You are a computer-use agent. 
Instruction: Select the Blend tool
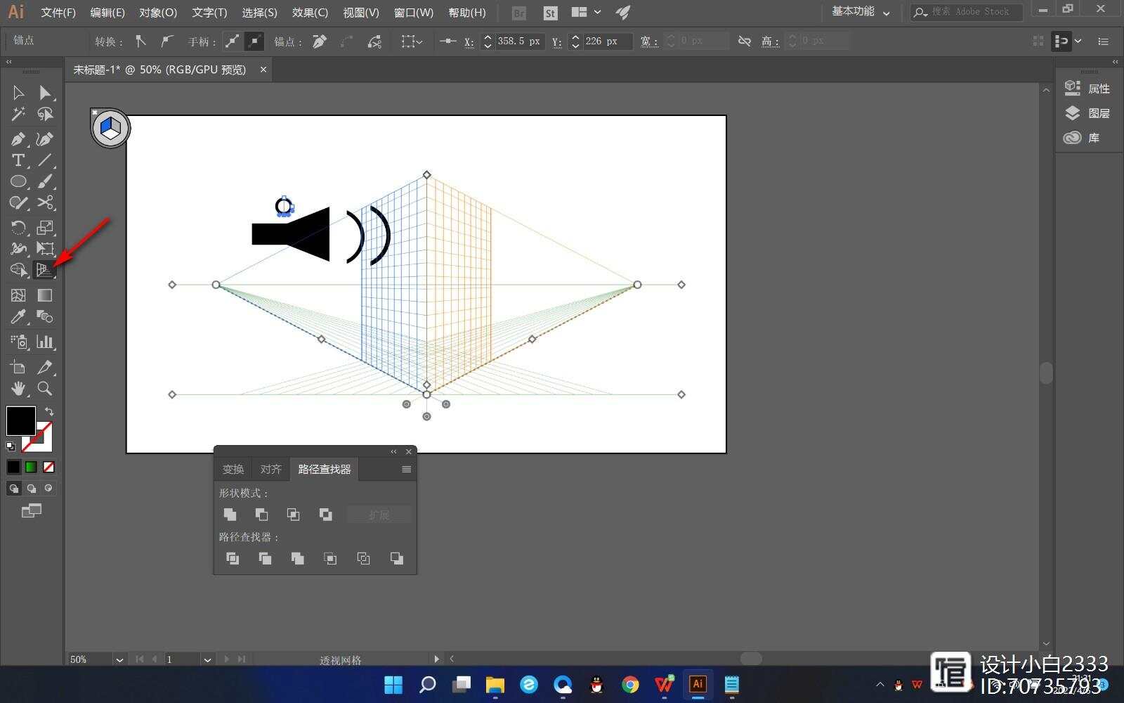click(x=45, y=317)
